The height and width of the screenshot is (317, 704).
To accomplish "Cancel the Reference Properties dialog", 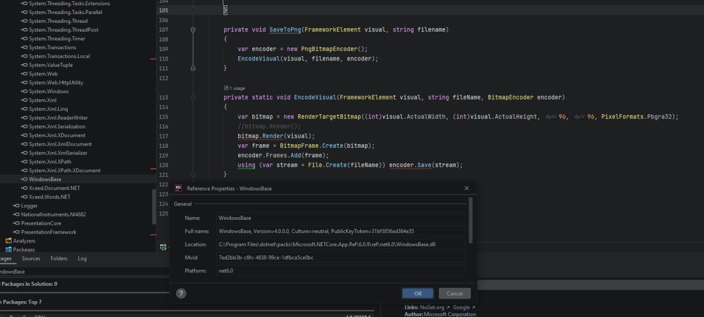I will [455, 294].
